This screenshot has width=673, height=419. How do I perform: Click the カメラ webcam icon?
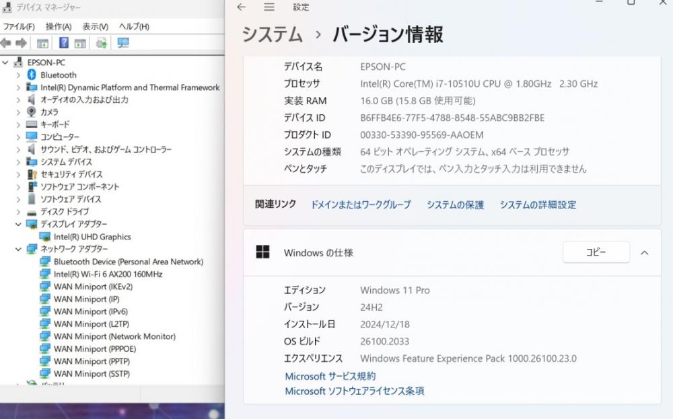tap(32, 112)
